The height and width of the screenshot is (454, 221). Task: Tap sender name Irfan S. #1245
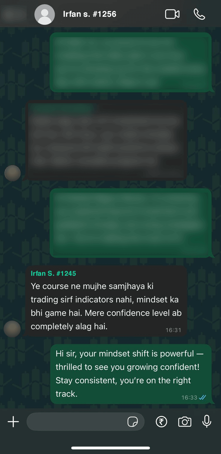[54, 273]
